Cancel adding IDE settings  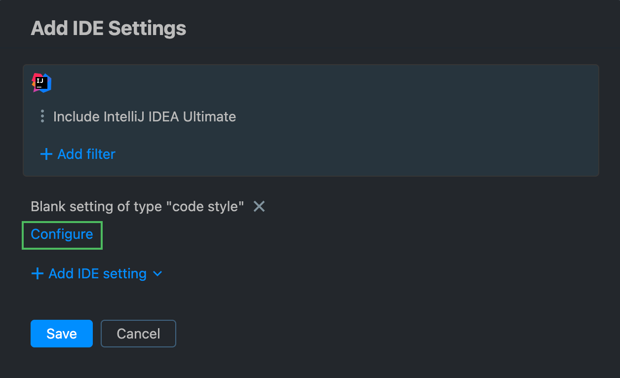coord(138,334)
